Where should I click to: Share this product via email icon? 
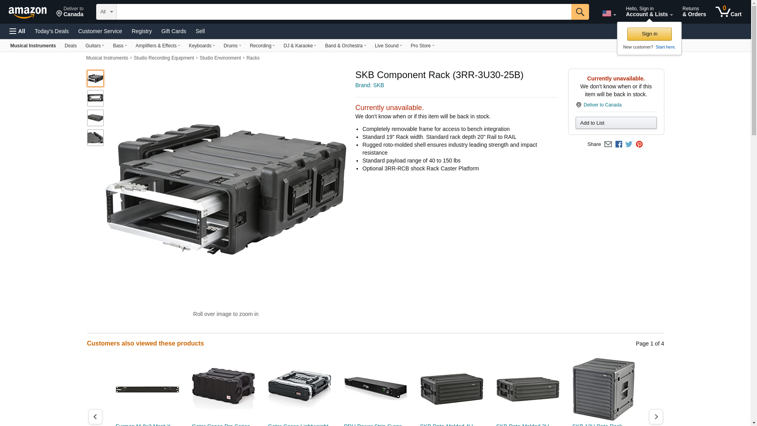(x=608, y=144)
